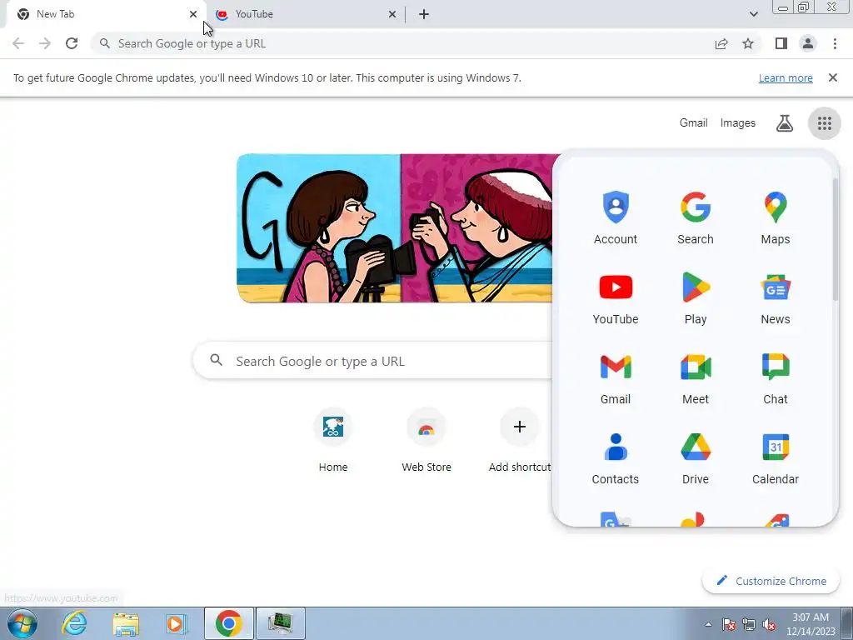Share this page icon in address bar

point(721,43)
